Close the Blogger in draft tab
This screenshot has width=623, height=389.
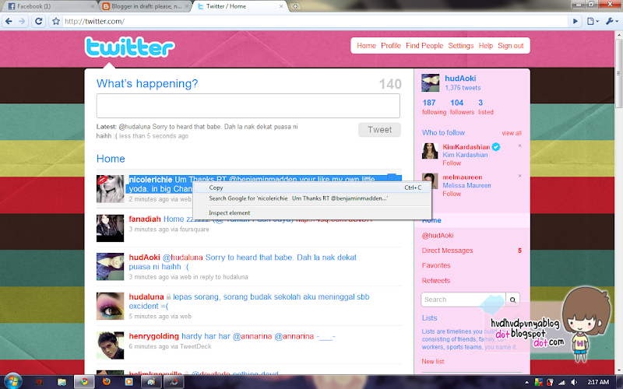point(187,6)
